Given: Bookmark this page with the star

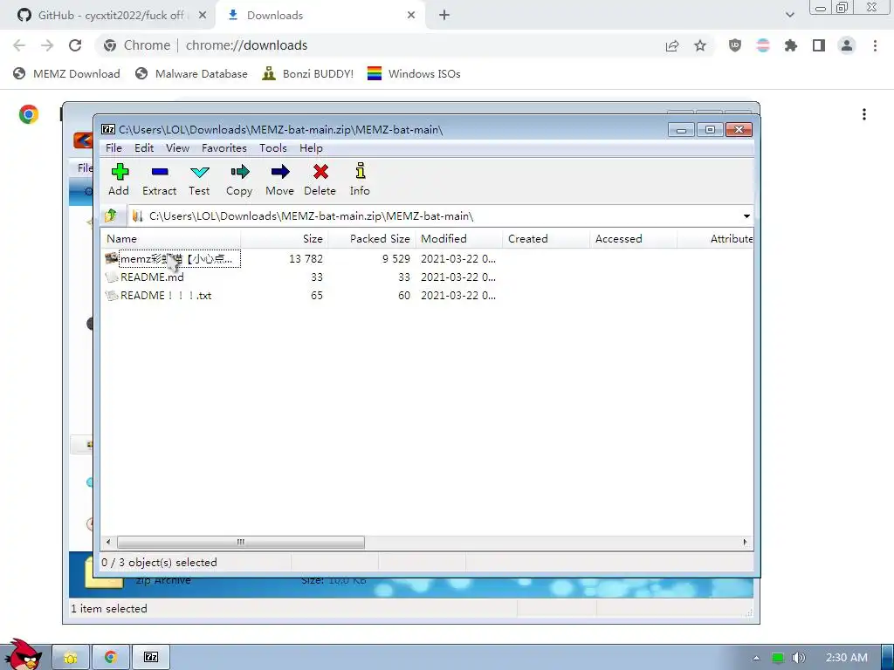Looking at the screenshot, I should tap(700, 45).
